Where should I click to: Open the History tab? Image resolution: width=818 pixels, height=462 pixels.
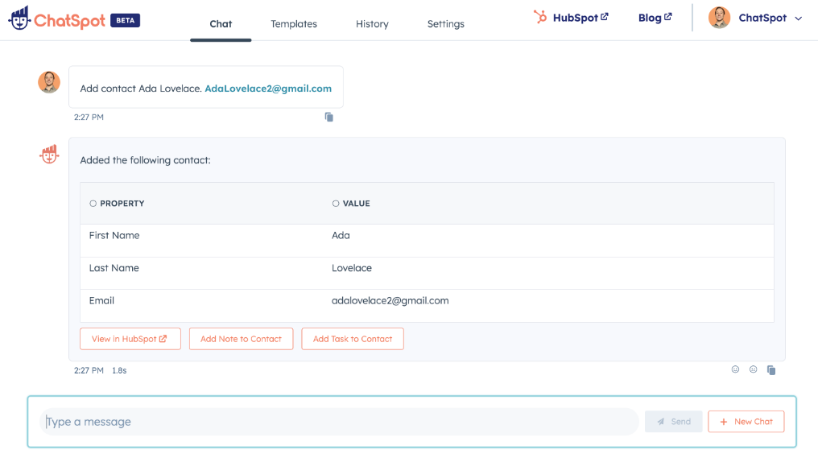coord(372,24)
